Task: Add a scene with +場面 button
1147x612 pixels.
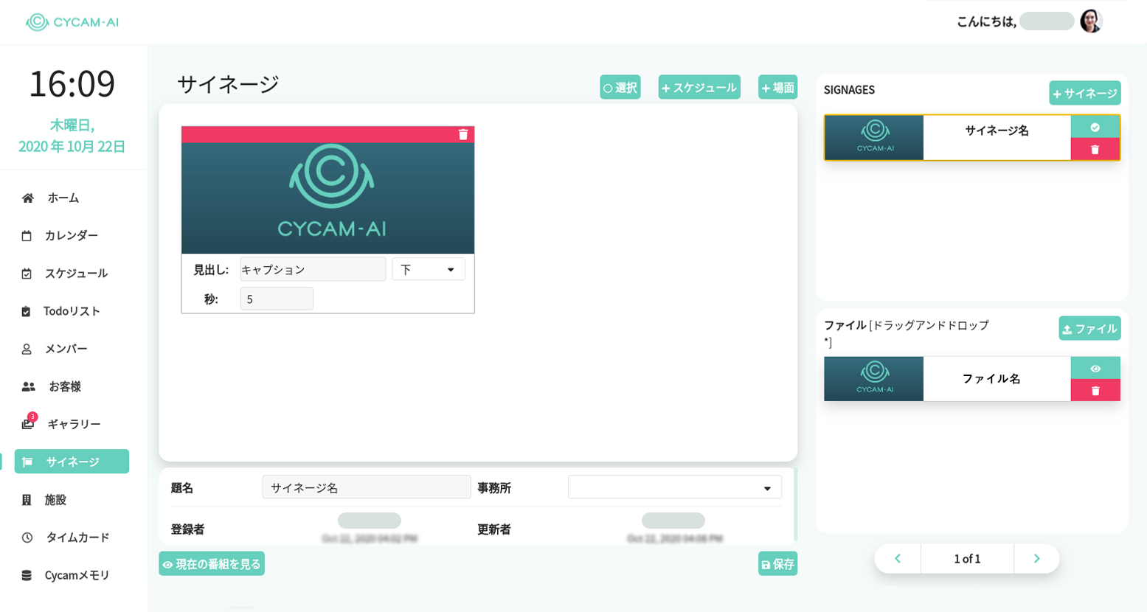Action: coord(778,88)
